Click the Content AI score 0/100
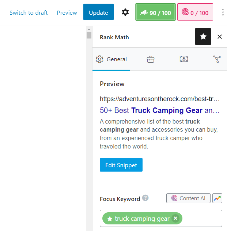Screen dimensions: 227x231 pos(195,12)
